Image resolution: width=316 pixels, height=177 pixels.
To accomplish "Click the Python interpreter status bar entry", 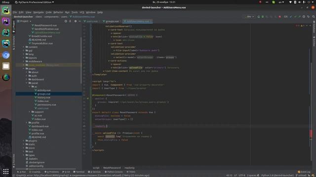I will pos(277,176).
